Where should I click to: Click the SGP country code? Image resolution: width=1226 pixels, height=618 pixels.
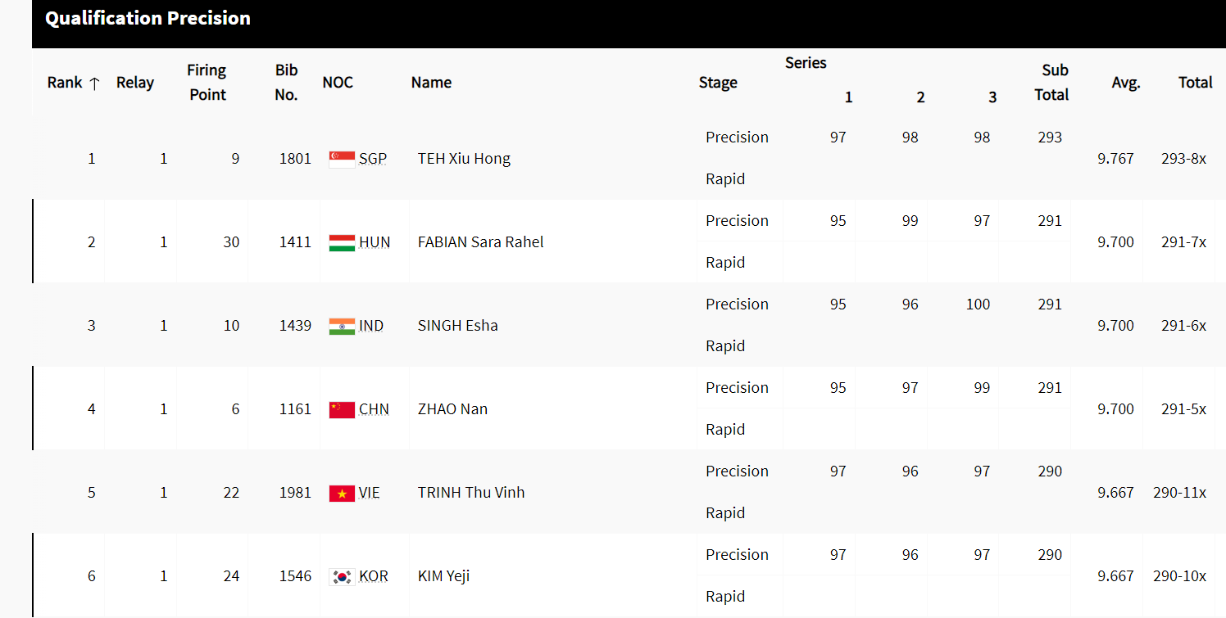point(373,159)
